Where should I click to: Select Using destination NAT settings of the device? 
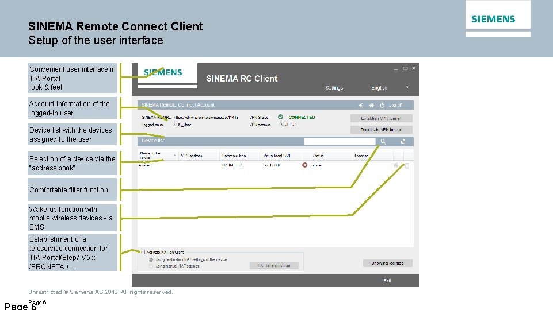click(x=151, y=259)
